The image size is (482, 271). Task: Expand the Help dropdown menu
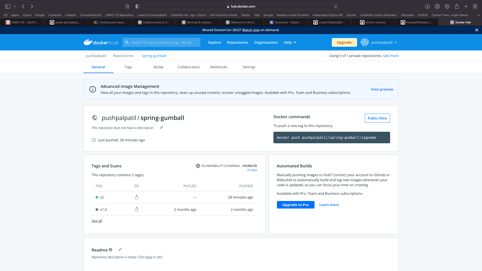[290, 42]
